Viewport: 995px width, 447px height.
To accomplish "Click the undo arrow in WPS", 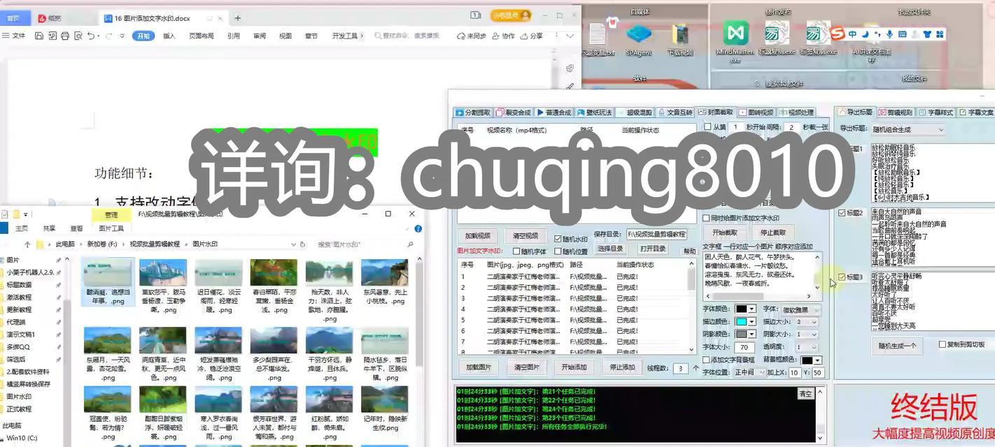I will [91, 36].
